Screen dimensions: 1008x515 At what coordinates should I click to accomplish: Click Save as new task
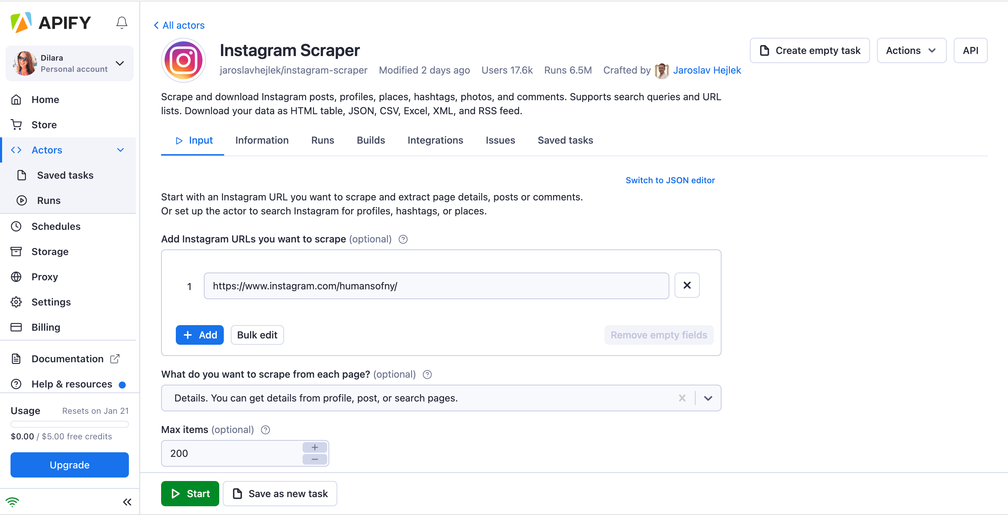(280, 494)
